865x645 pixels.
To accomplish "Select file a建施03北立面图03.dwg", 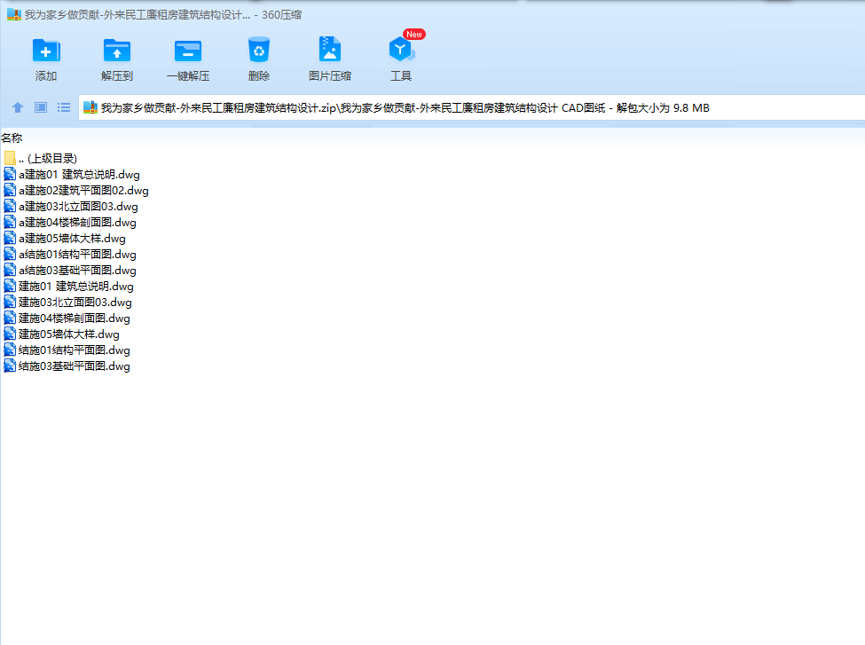I will click(x=78, y=207).
